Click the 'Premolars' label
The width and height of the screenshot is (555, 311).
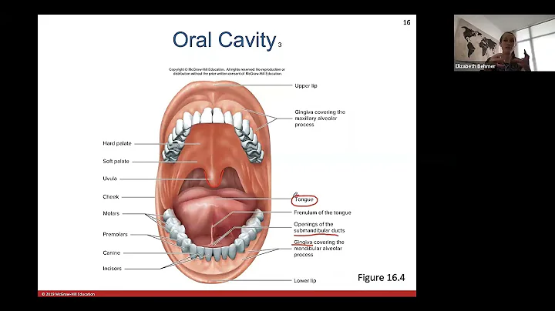click(x=115, y=234)
